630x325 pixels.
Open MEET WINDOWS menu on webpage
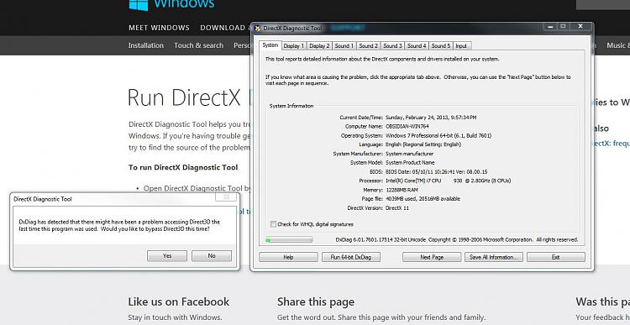pos(159,28)
